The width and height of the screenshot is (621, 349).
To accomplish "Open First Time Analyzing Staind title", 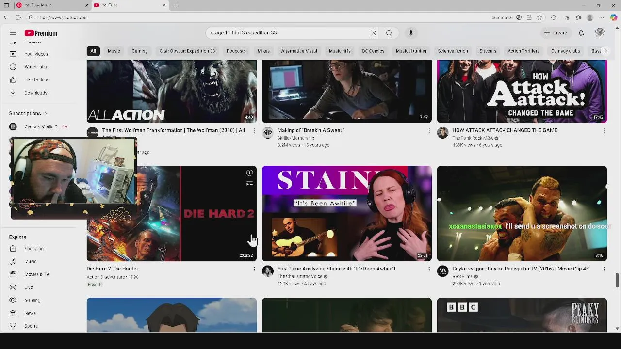I will point(336,269).
